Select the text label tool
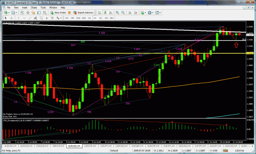Screen dimensions: 256x154 point(52,18)
